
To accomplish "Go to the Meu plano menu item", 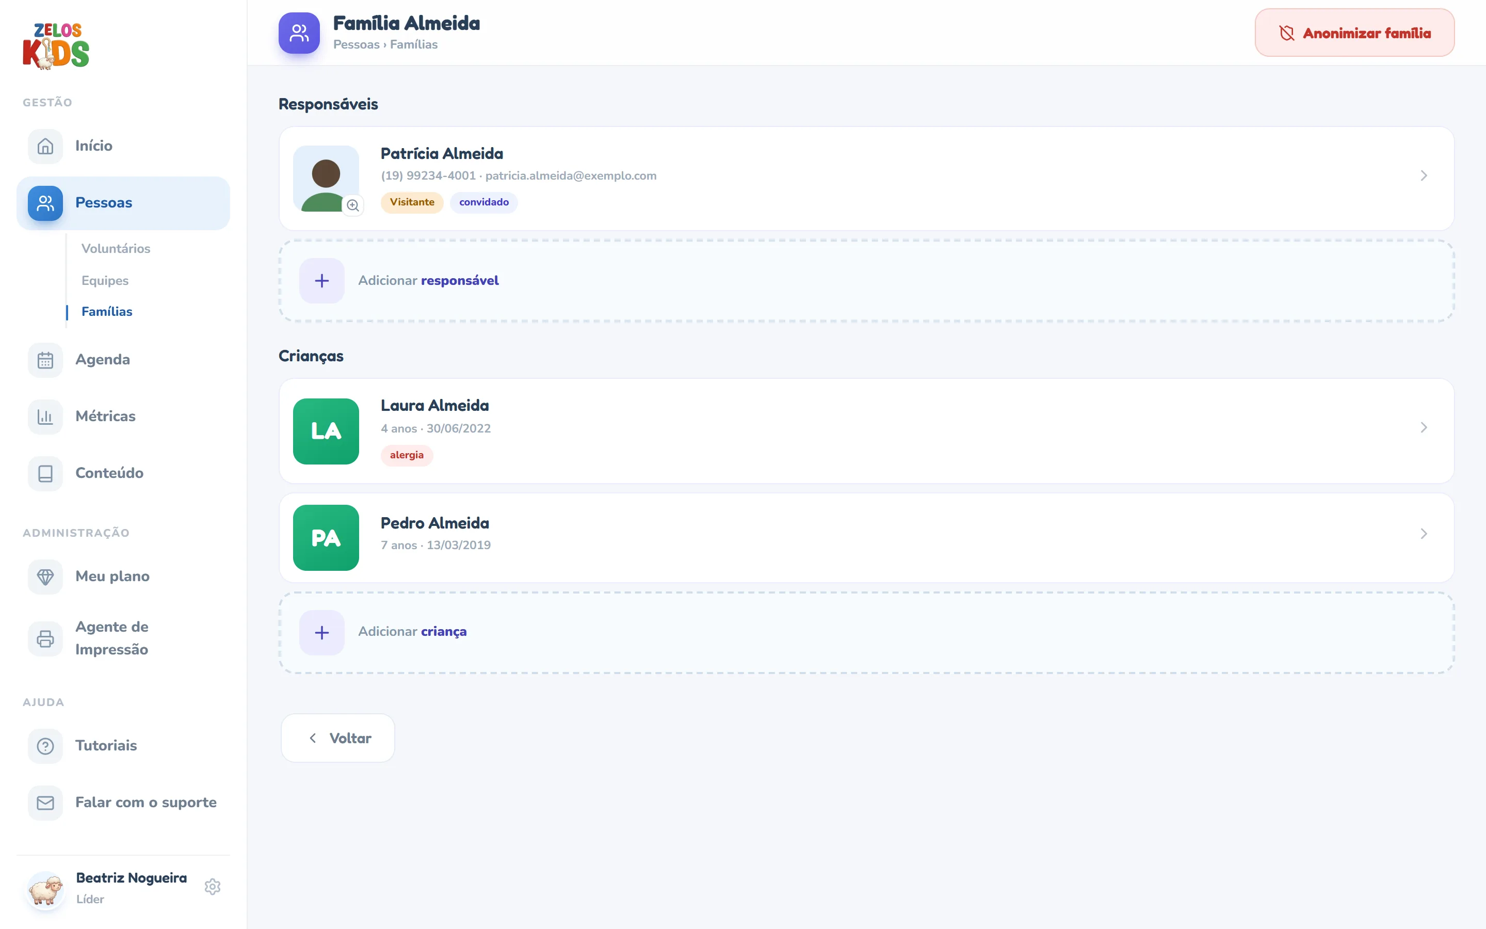I will tap(123, 576).
